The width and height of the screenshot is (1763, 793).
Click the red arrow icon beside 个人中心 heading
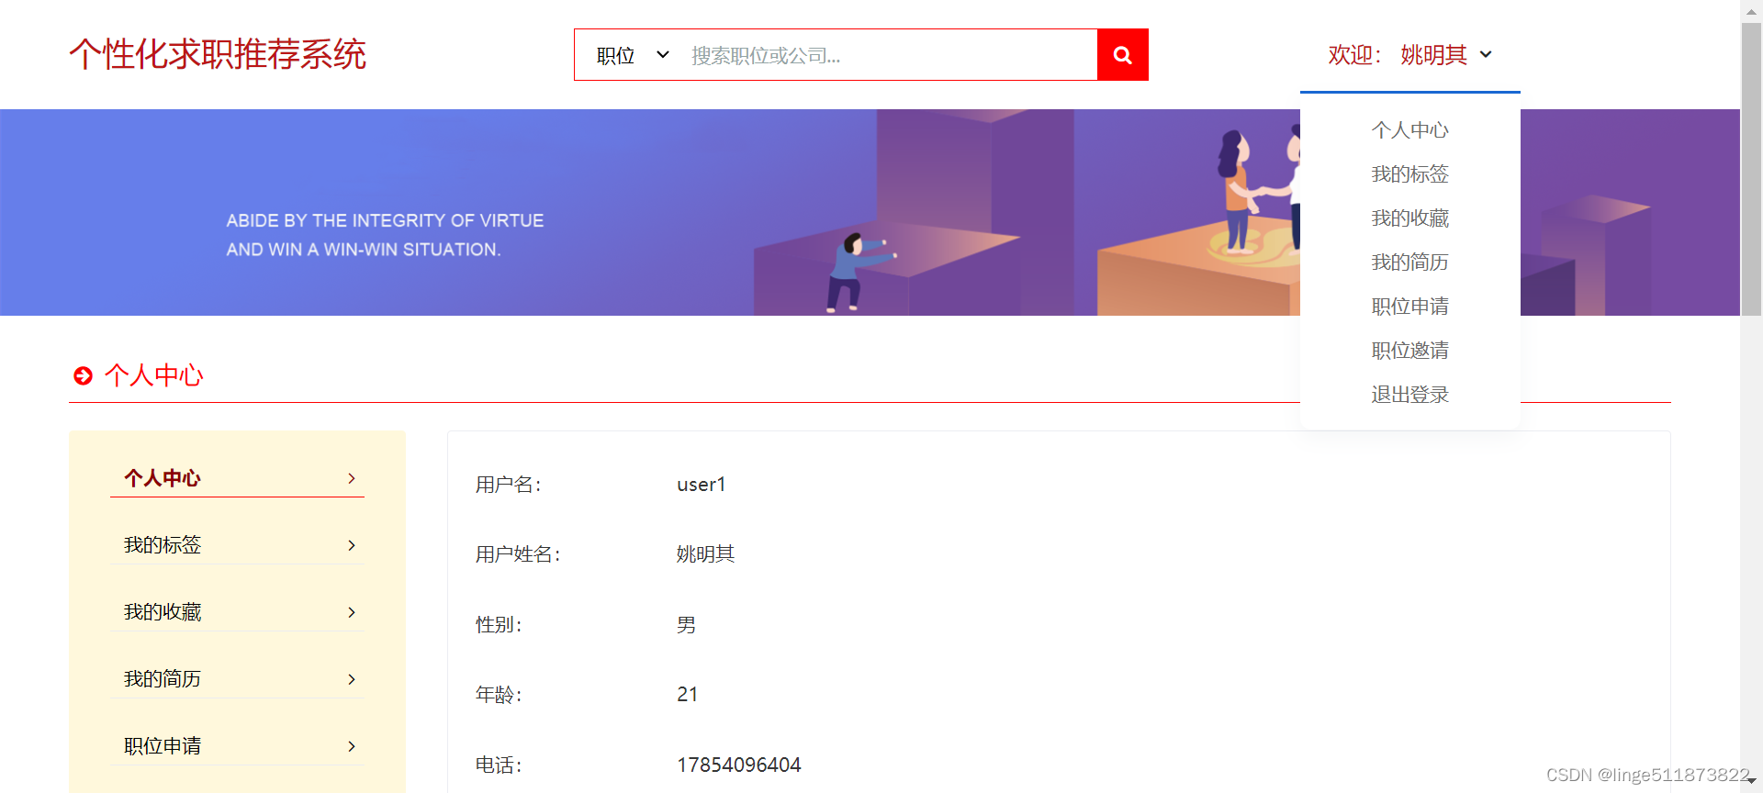tap(83, 375)
